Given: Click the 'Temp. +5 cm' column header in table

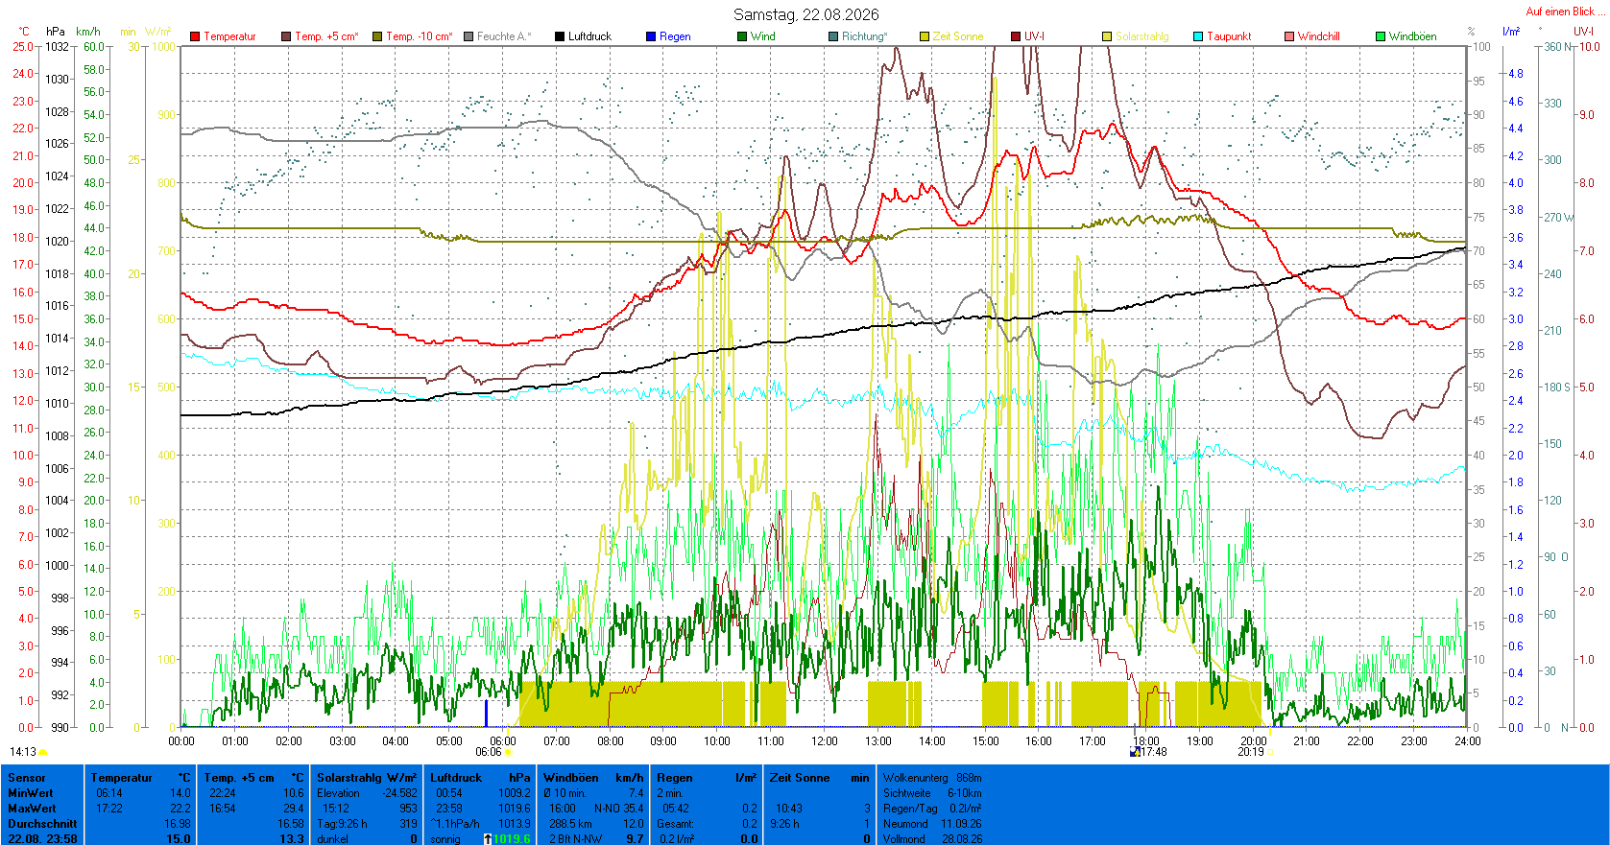Looking at the screenshot, I should (x=239, y=778).
